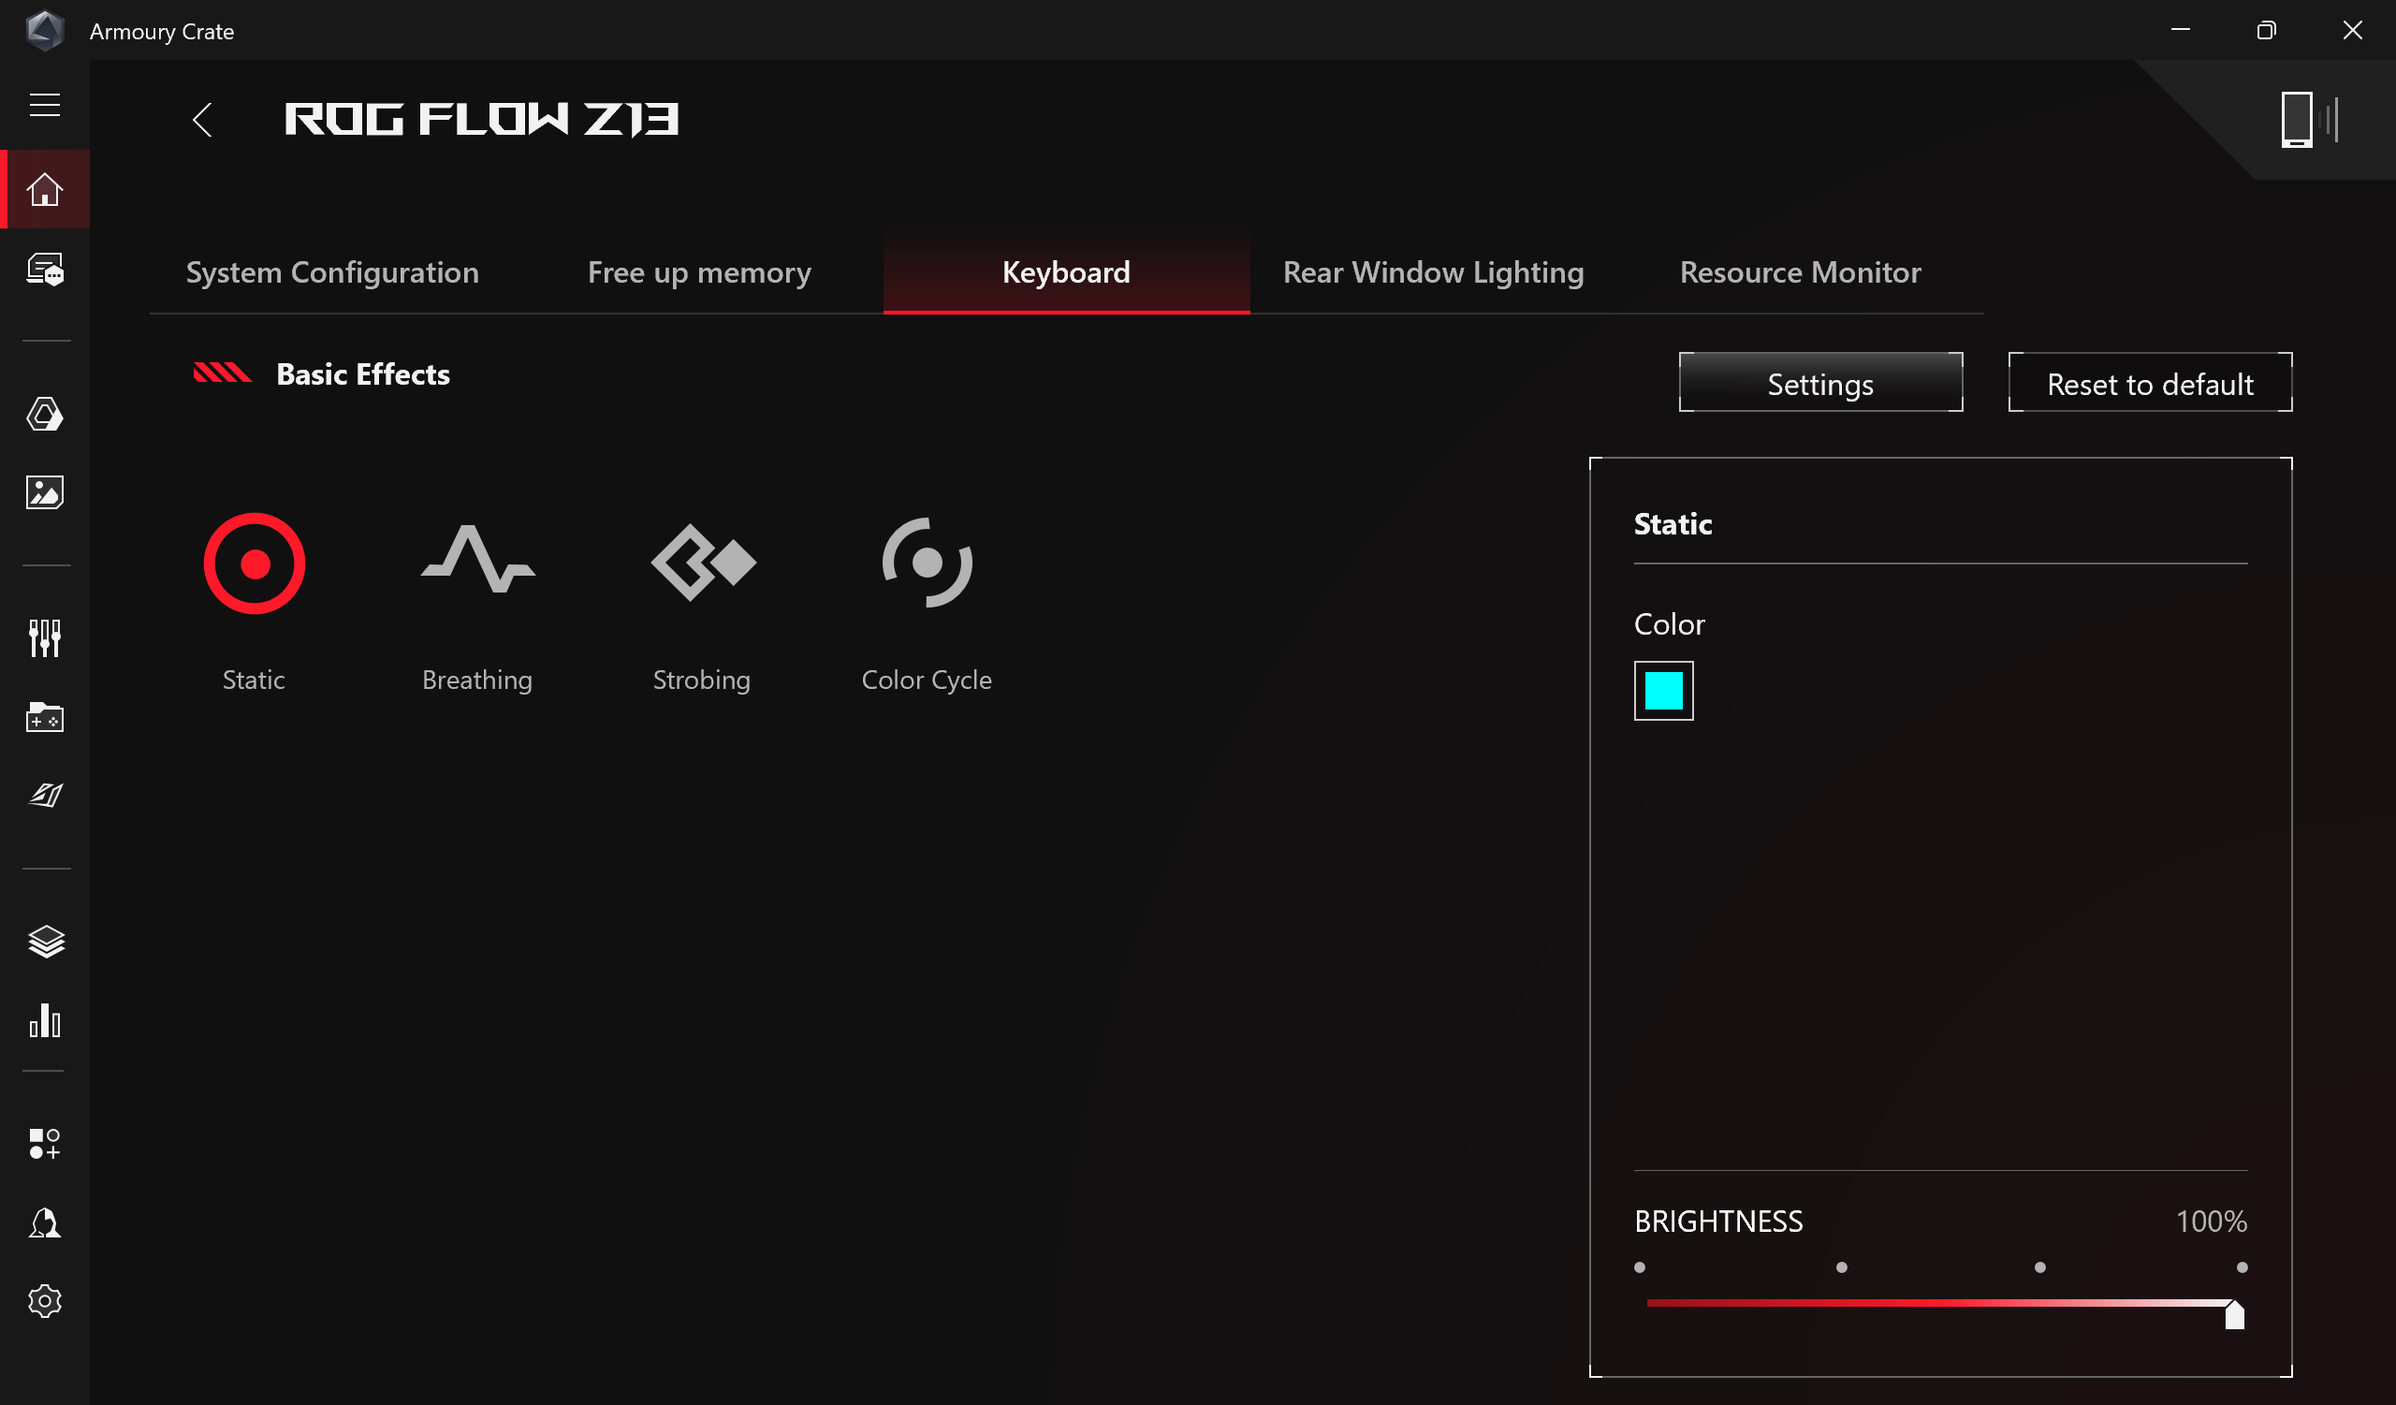This screenshot has width=2396, height=1405.
Task: Click the Armoury Crate logo in title bar
Action: pos(44,30)
